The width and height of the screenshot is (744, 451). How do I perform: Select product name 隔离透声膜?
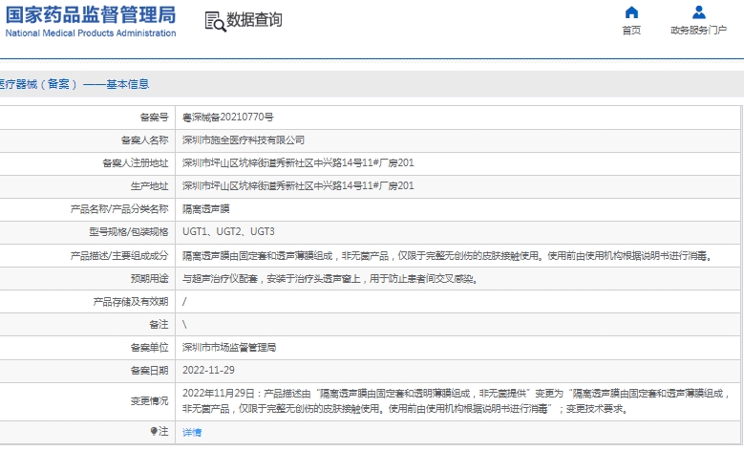tap(206, 209)
